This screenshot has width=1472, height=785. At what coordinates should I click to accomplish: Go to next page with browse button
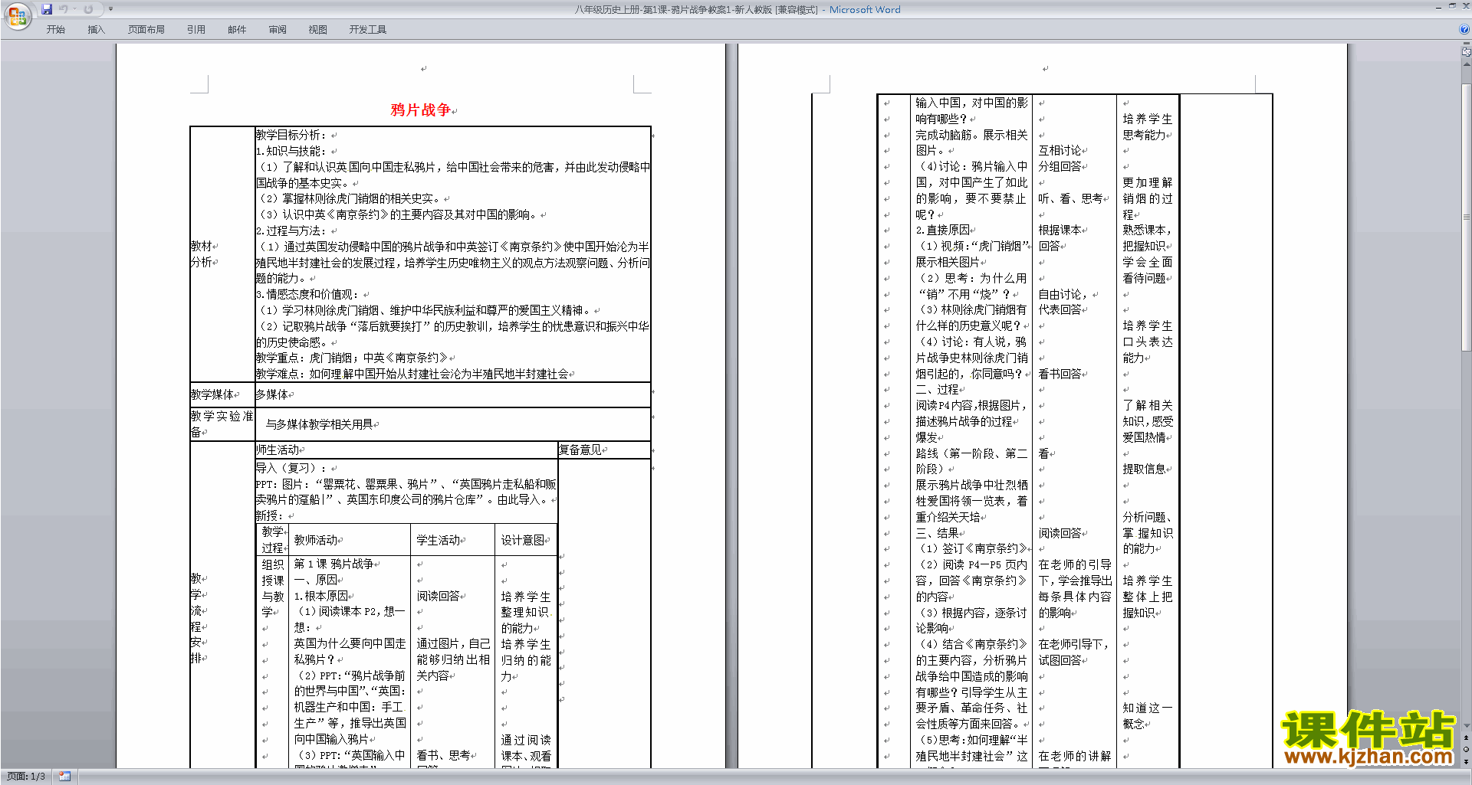(1467, 761)
